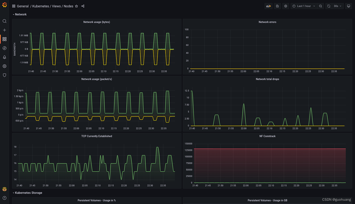Open the Network total drops panel menu

[x=267, y=79]
